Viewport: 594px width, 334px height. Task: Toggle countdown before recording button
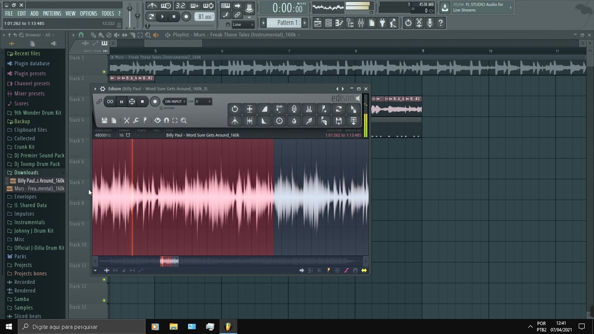tap(181, 5)
